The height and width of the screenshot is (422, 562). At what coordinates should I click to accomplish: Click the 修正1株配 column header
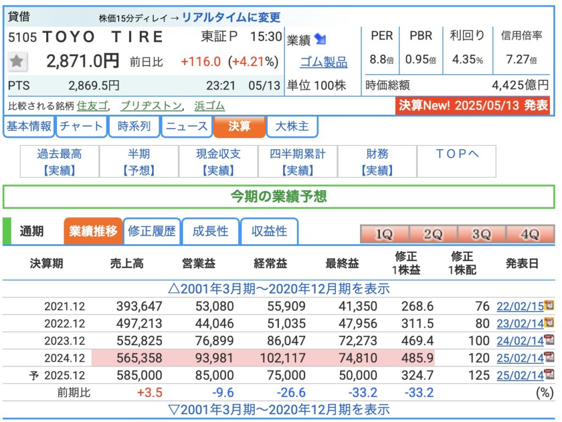pyautogui.click(x=462, y=263)
